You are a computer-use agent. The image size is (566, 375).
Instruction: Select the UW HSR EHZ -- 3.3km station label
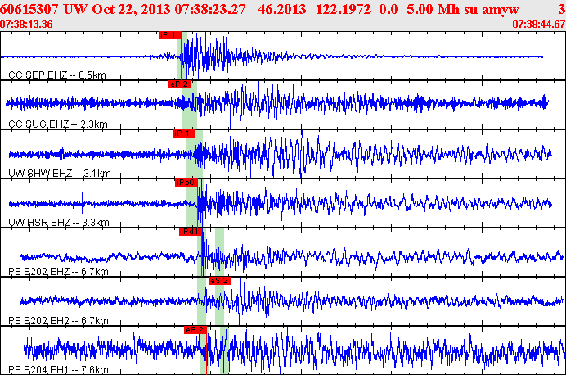[58, 223]
